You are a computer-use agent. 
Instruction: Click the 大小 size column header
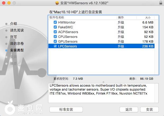click(145, 17)
